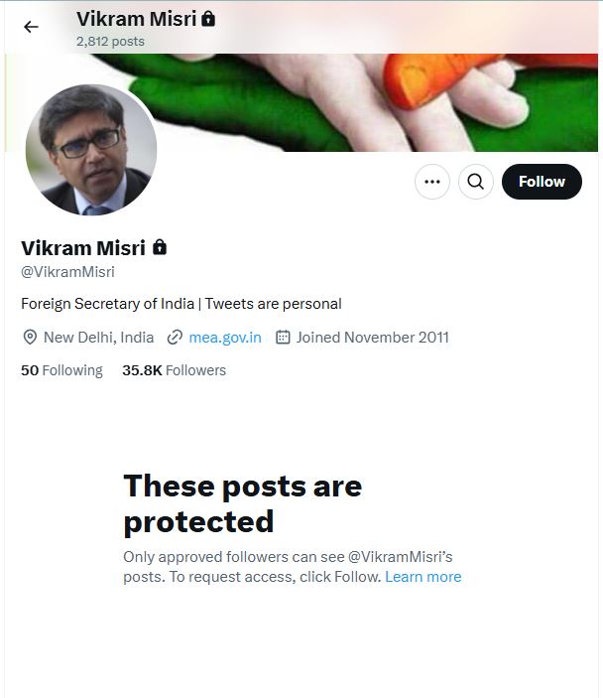Click the Joined November 2011 text
The height and width of the screenshot is (698, 603).
[372, 338]
